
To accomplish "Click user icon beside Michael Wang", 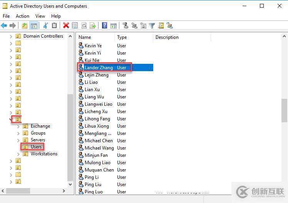I will point(81,148).
